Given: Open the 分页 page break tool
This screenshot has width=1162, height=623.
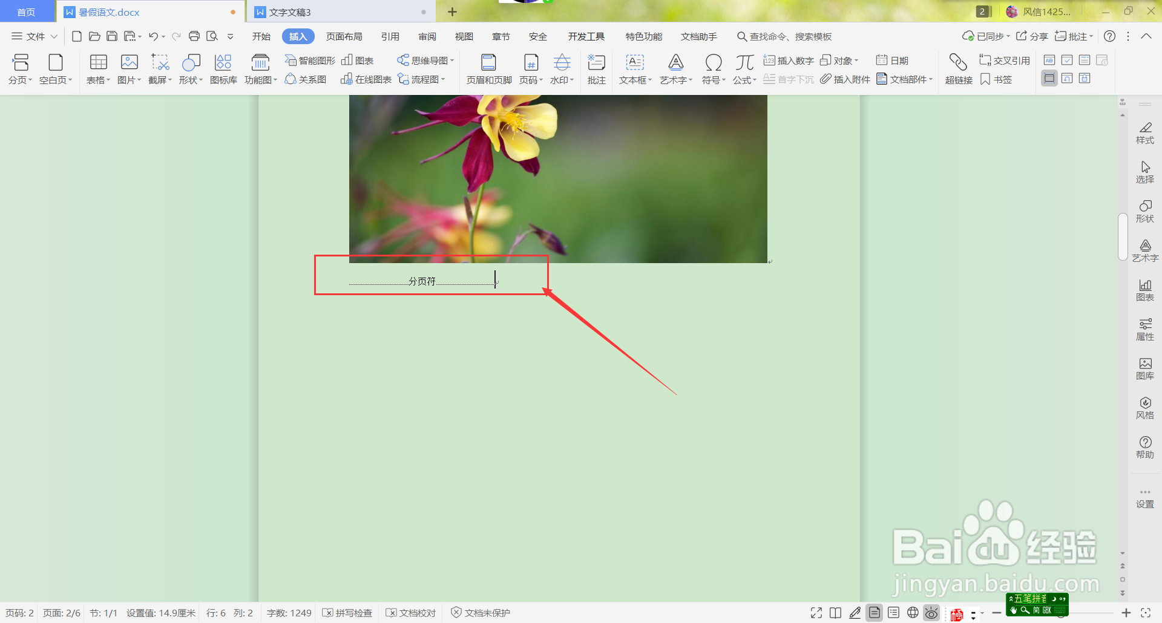Looking at the screenshot, I should 21,69.
